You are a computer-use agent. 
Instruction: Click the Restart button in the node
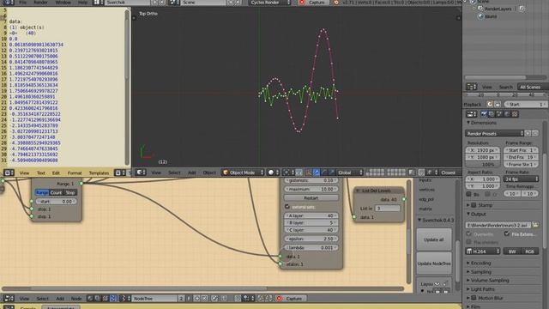[311, 198]
